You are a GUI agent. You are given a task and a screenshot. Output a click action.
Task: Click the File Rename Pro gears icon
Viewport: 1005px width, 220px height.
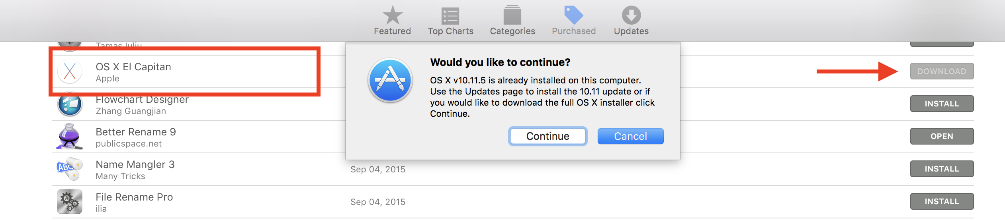tap(70, 202)
